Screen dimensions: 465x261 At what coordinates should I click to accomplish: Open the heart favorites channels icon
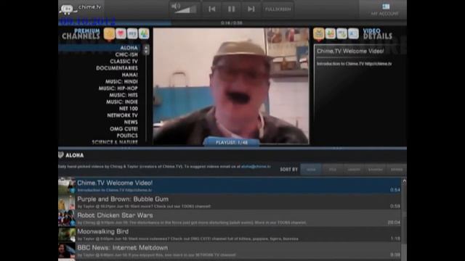[x=121, y=33]
